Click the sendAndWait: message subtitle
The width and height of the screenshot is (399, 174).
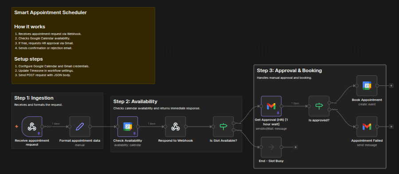click(271, 129)
